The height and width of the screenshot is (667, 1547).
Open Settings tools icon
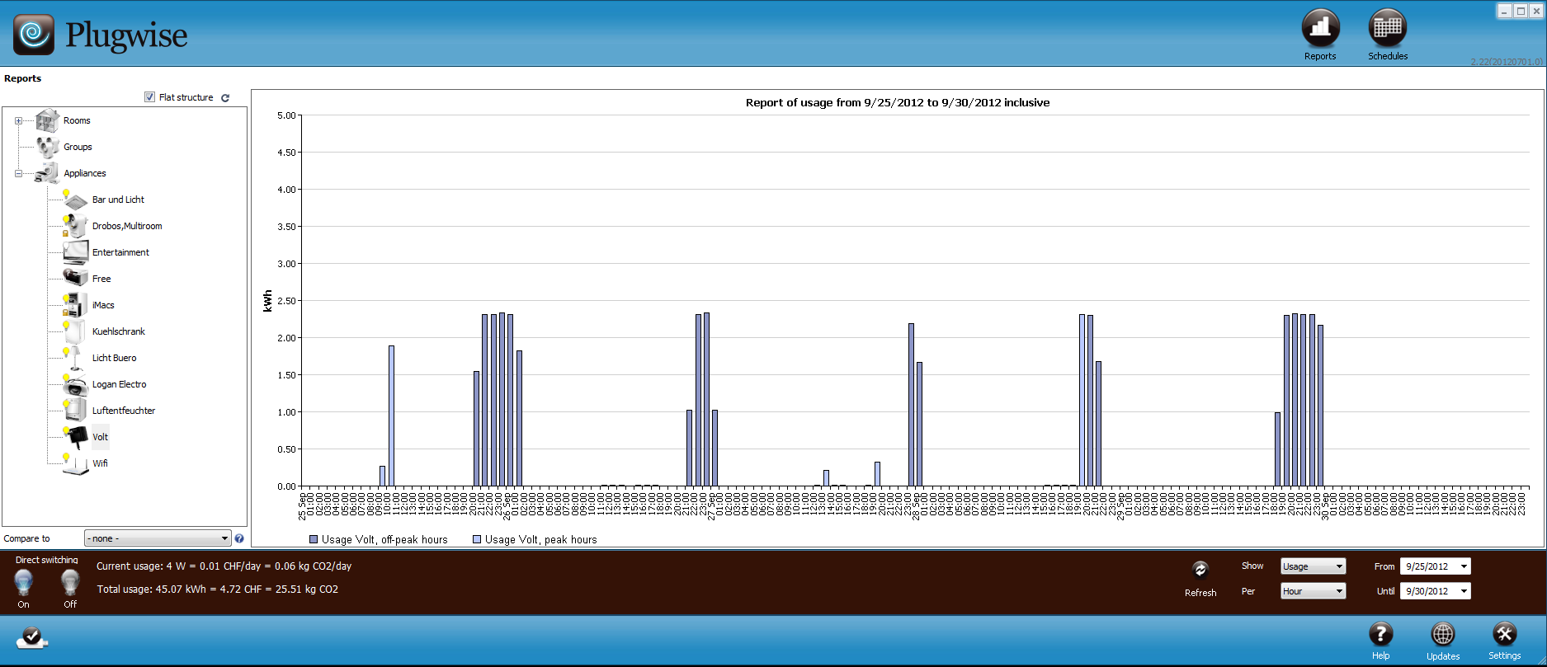(x=1504, y=634)
